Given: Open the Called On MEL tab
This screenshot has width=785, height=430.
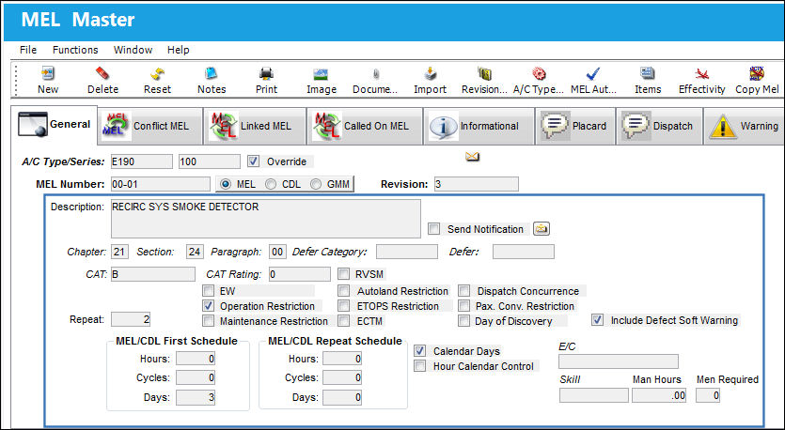Looking at the screenshot, I should (365, 126).
